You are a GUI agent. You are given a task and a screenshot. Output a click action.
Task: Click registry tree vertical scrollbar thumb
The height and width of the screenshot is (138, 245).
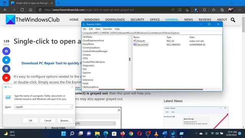click(129, 59)
